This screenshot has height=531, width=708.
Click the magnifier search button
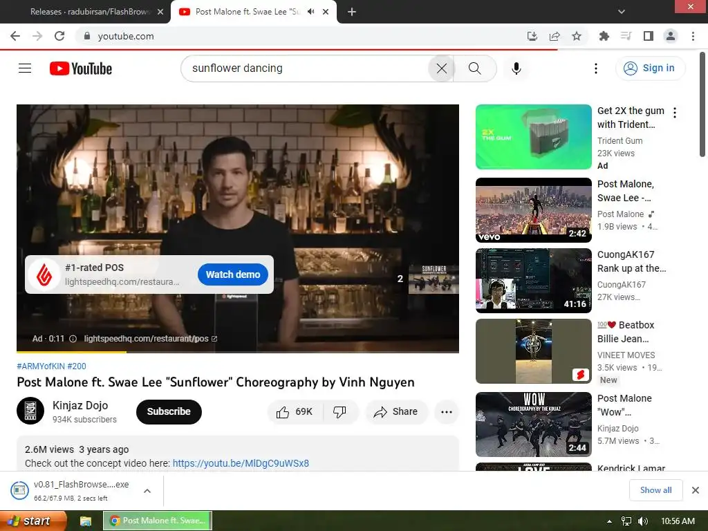coord(474,68)
